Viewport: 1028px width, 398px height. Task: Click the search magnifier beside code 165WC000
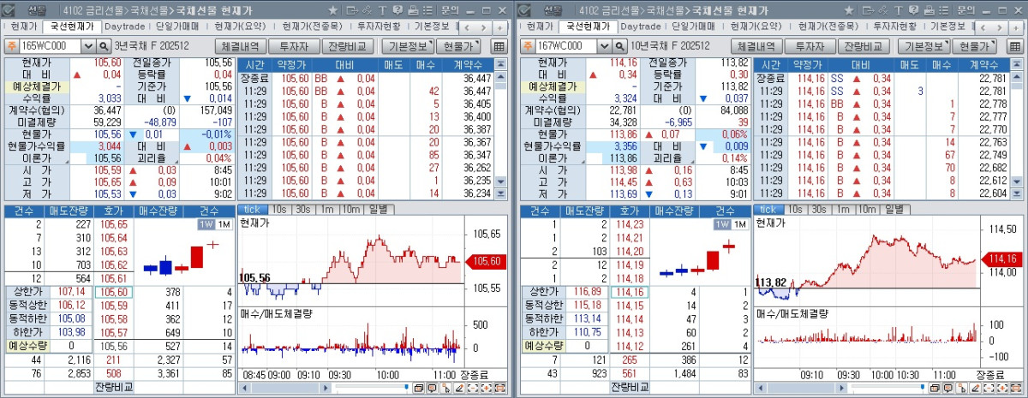coord(105,45)
